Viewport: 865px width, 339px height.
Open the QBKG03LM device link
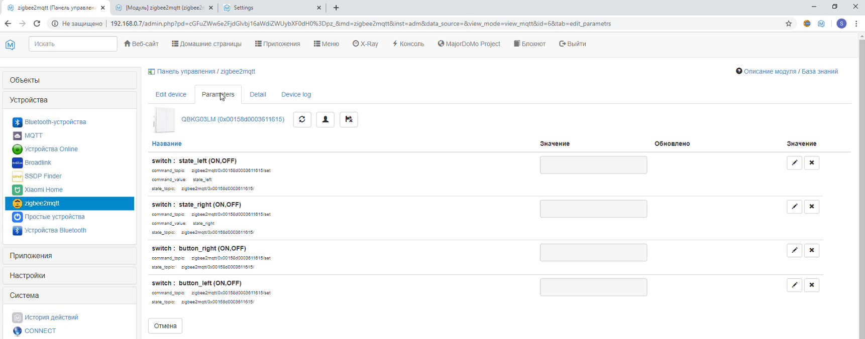pyautogui.click(x=233, y=119)
